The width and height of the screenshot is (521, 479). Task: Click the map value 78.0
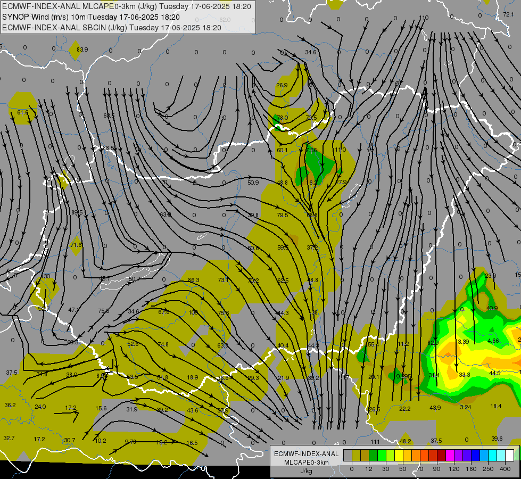(283, 118)
